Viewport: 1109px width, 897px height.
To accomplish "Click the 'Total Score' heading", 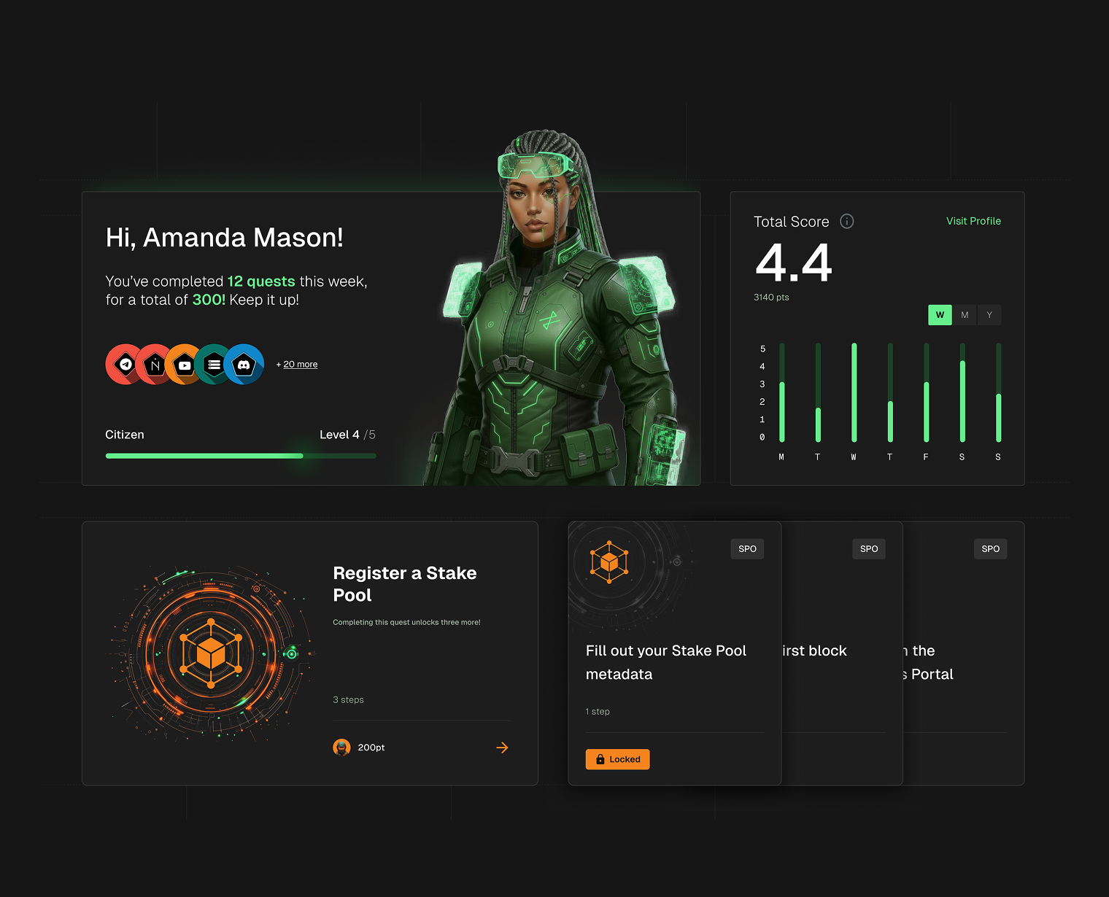I will click(791, 222).
